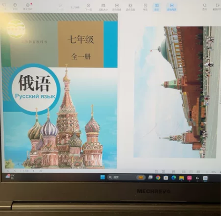The image size is (221, 216).
Task: Select continuous scroll layout in status bar
Action: click(173, 172)
